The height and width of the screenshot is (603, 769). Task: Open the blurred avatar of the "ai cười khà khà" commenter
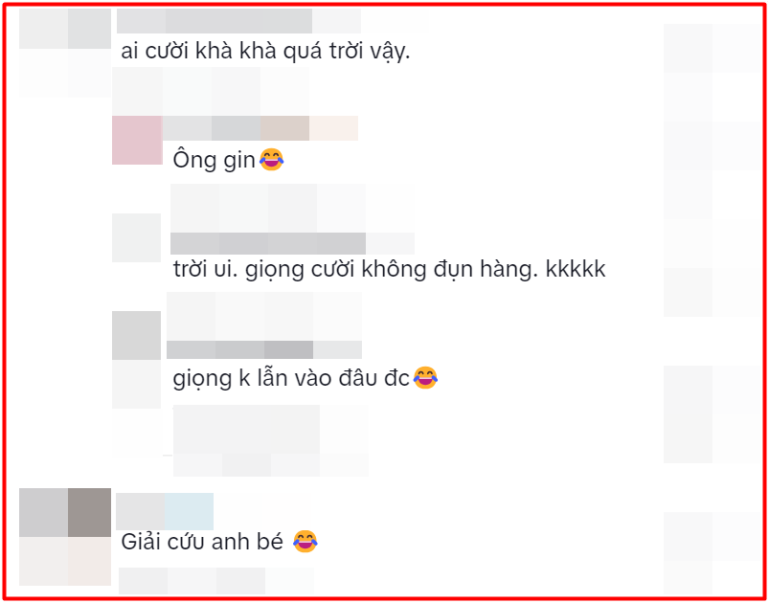65,53
